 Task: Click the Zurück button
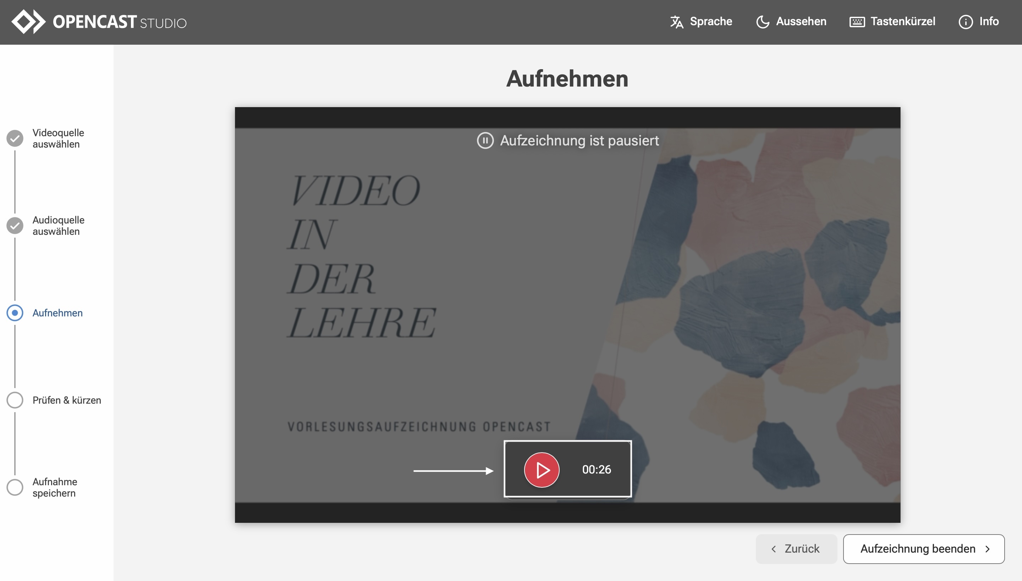pos(796,549)
